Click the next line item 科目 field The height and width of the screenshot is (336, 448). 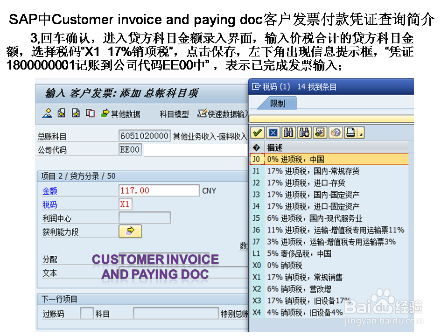point(176,313)
